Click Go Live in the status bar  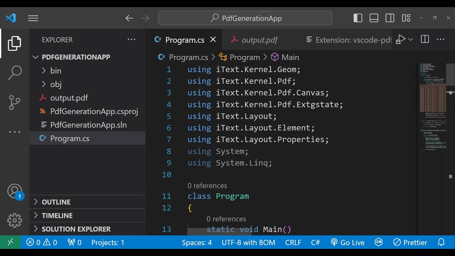click(348, 242)
